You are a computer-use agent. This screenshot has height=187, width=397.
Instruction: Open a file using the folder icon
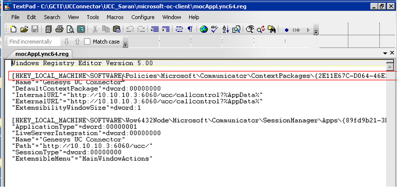click(24, 30)
